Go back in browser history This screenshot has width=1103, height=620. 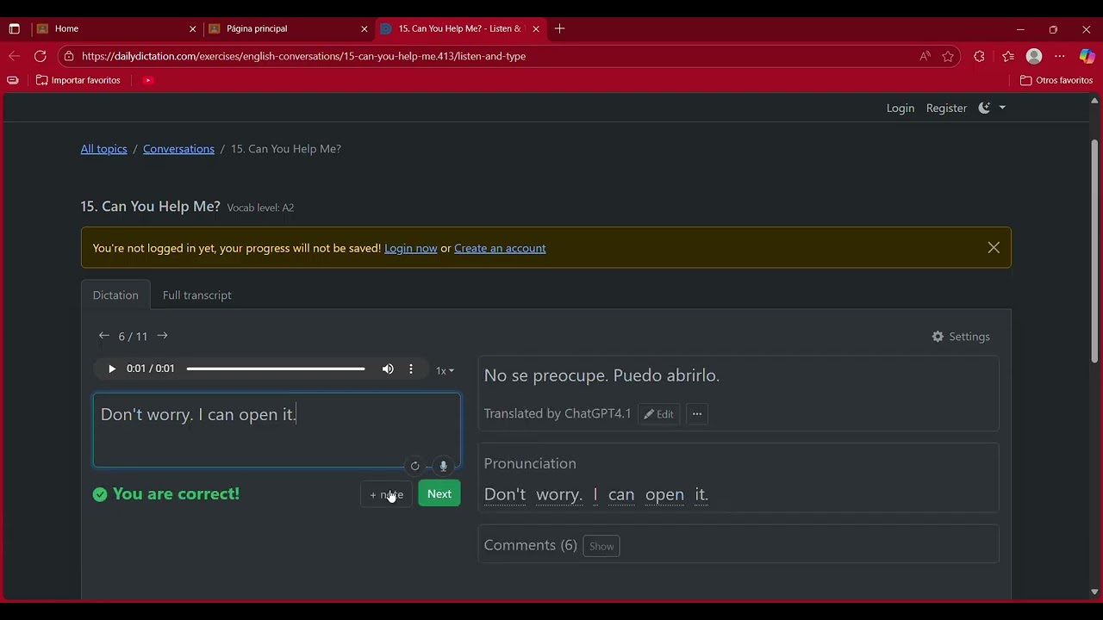14,56
